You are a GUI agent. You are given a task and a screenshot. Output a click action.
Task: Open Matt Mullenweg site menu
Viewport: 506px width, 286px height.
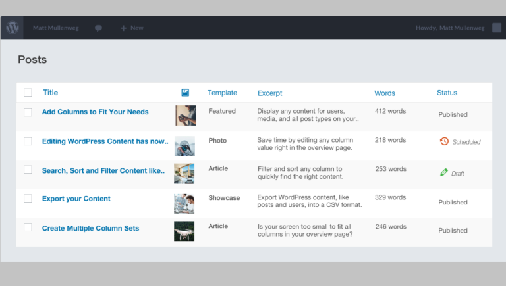click(x=57, y=28)
